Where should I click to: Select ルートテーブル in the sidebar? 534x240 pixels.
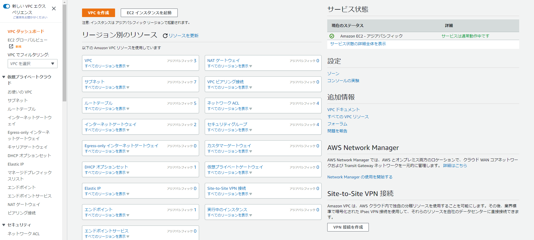click(22, 109)
